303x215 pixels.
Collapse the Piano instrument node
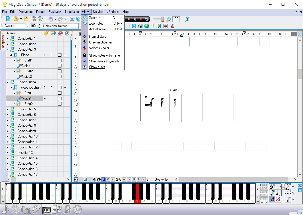(x=11, y=55)
